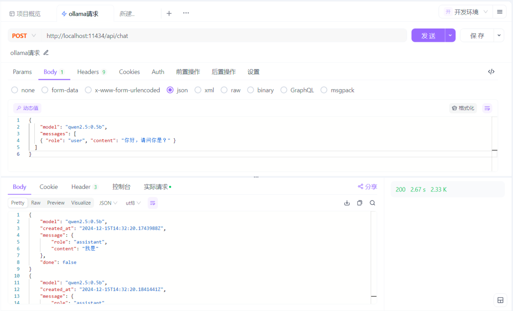Download the response body
This screenshot has height=311, width=513.
pos(347,203)
